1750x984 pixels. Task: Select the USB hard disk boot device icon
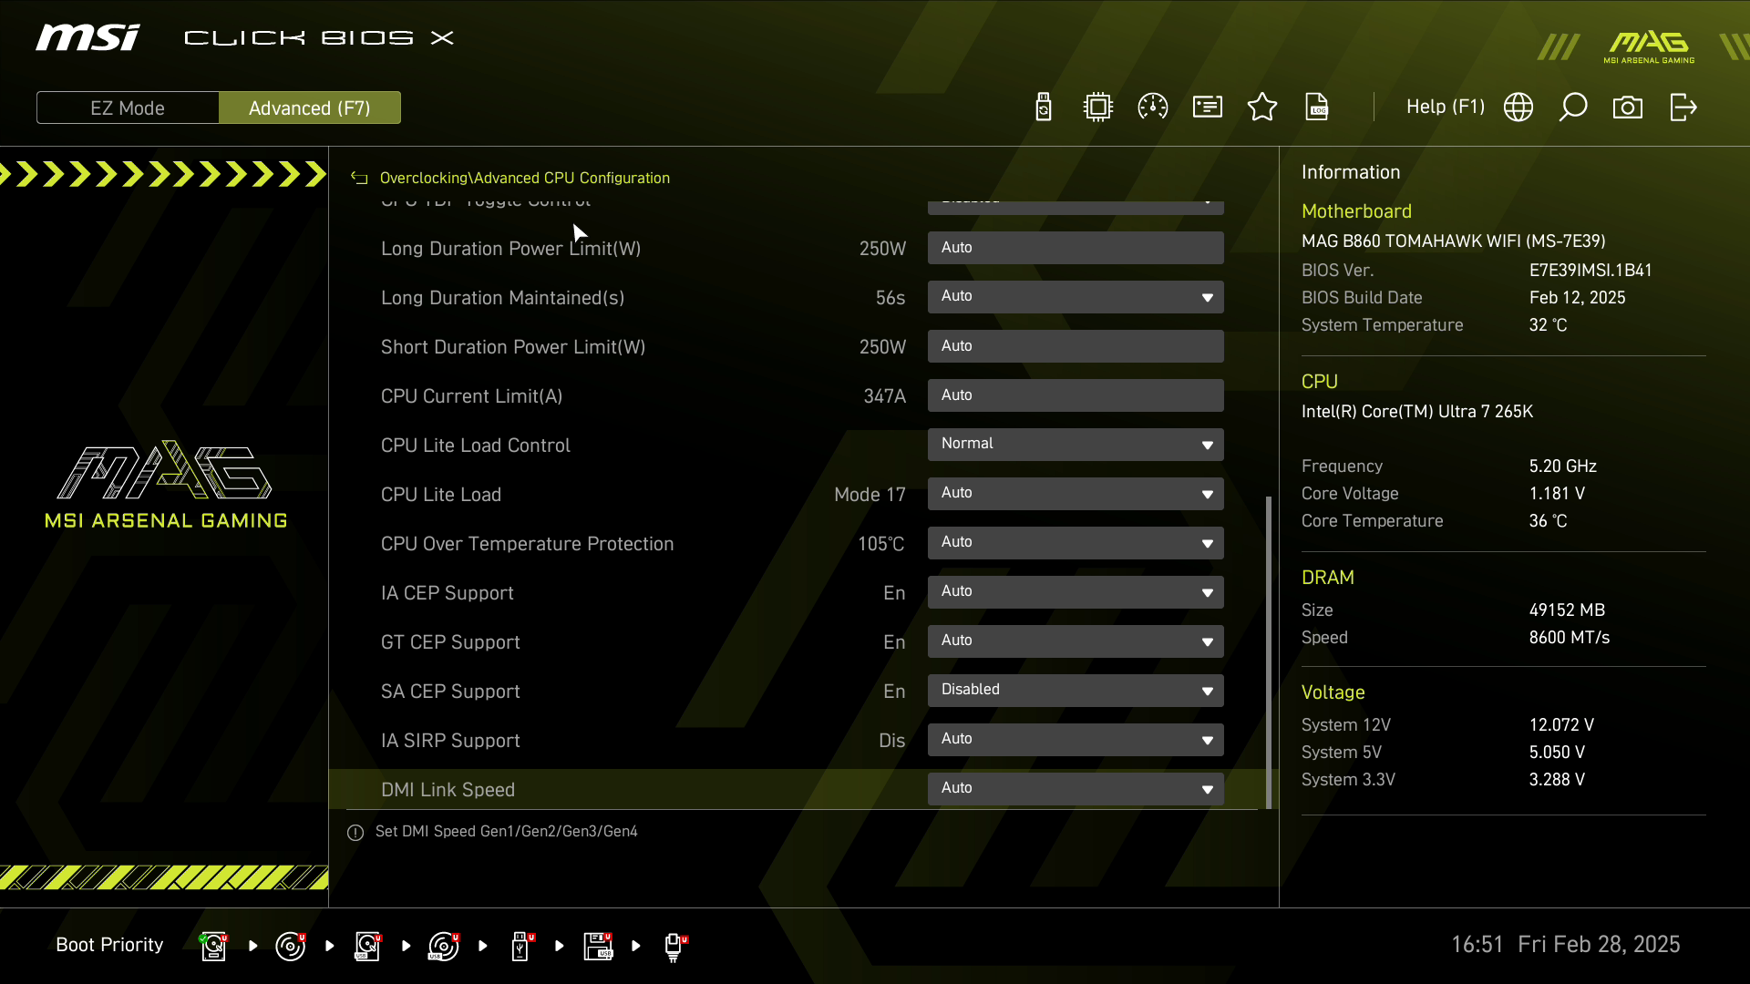[367, 946]
